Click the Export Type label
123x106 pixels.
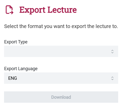tap(16, 42)
